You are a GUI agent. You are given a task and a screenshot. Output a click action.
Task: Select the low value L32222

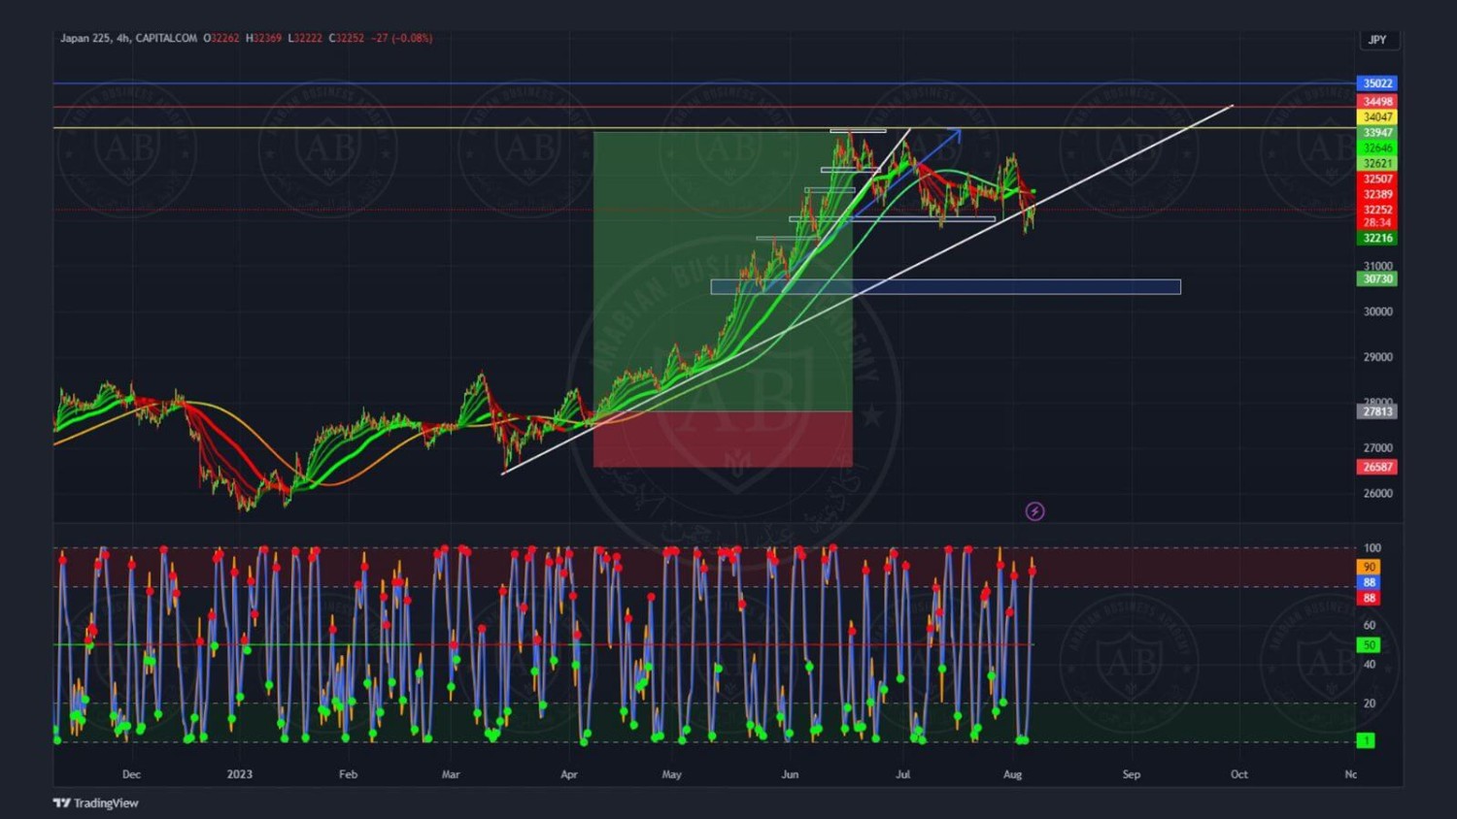(305, 38)
